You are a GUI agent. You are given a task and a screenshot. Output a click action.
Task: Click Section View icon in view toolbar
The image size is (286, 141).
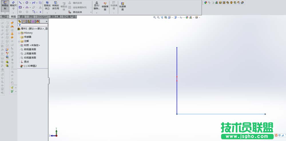click(165, 17)
